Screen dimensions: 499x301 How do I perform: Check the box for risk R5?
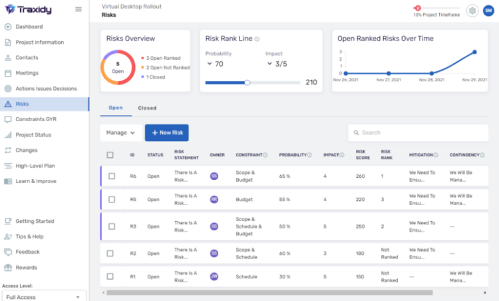click(112, 199)
